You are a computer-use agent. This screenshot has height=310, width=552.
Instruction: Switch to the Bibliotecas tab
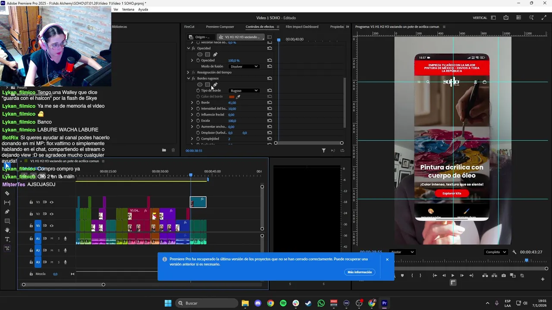(119, 27)
